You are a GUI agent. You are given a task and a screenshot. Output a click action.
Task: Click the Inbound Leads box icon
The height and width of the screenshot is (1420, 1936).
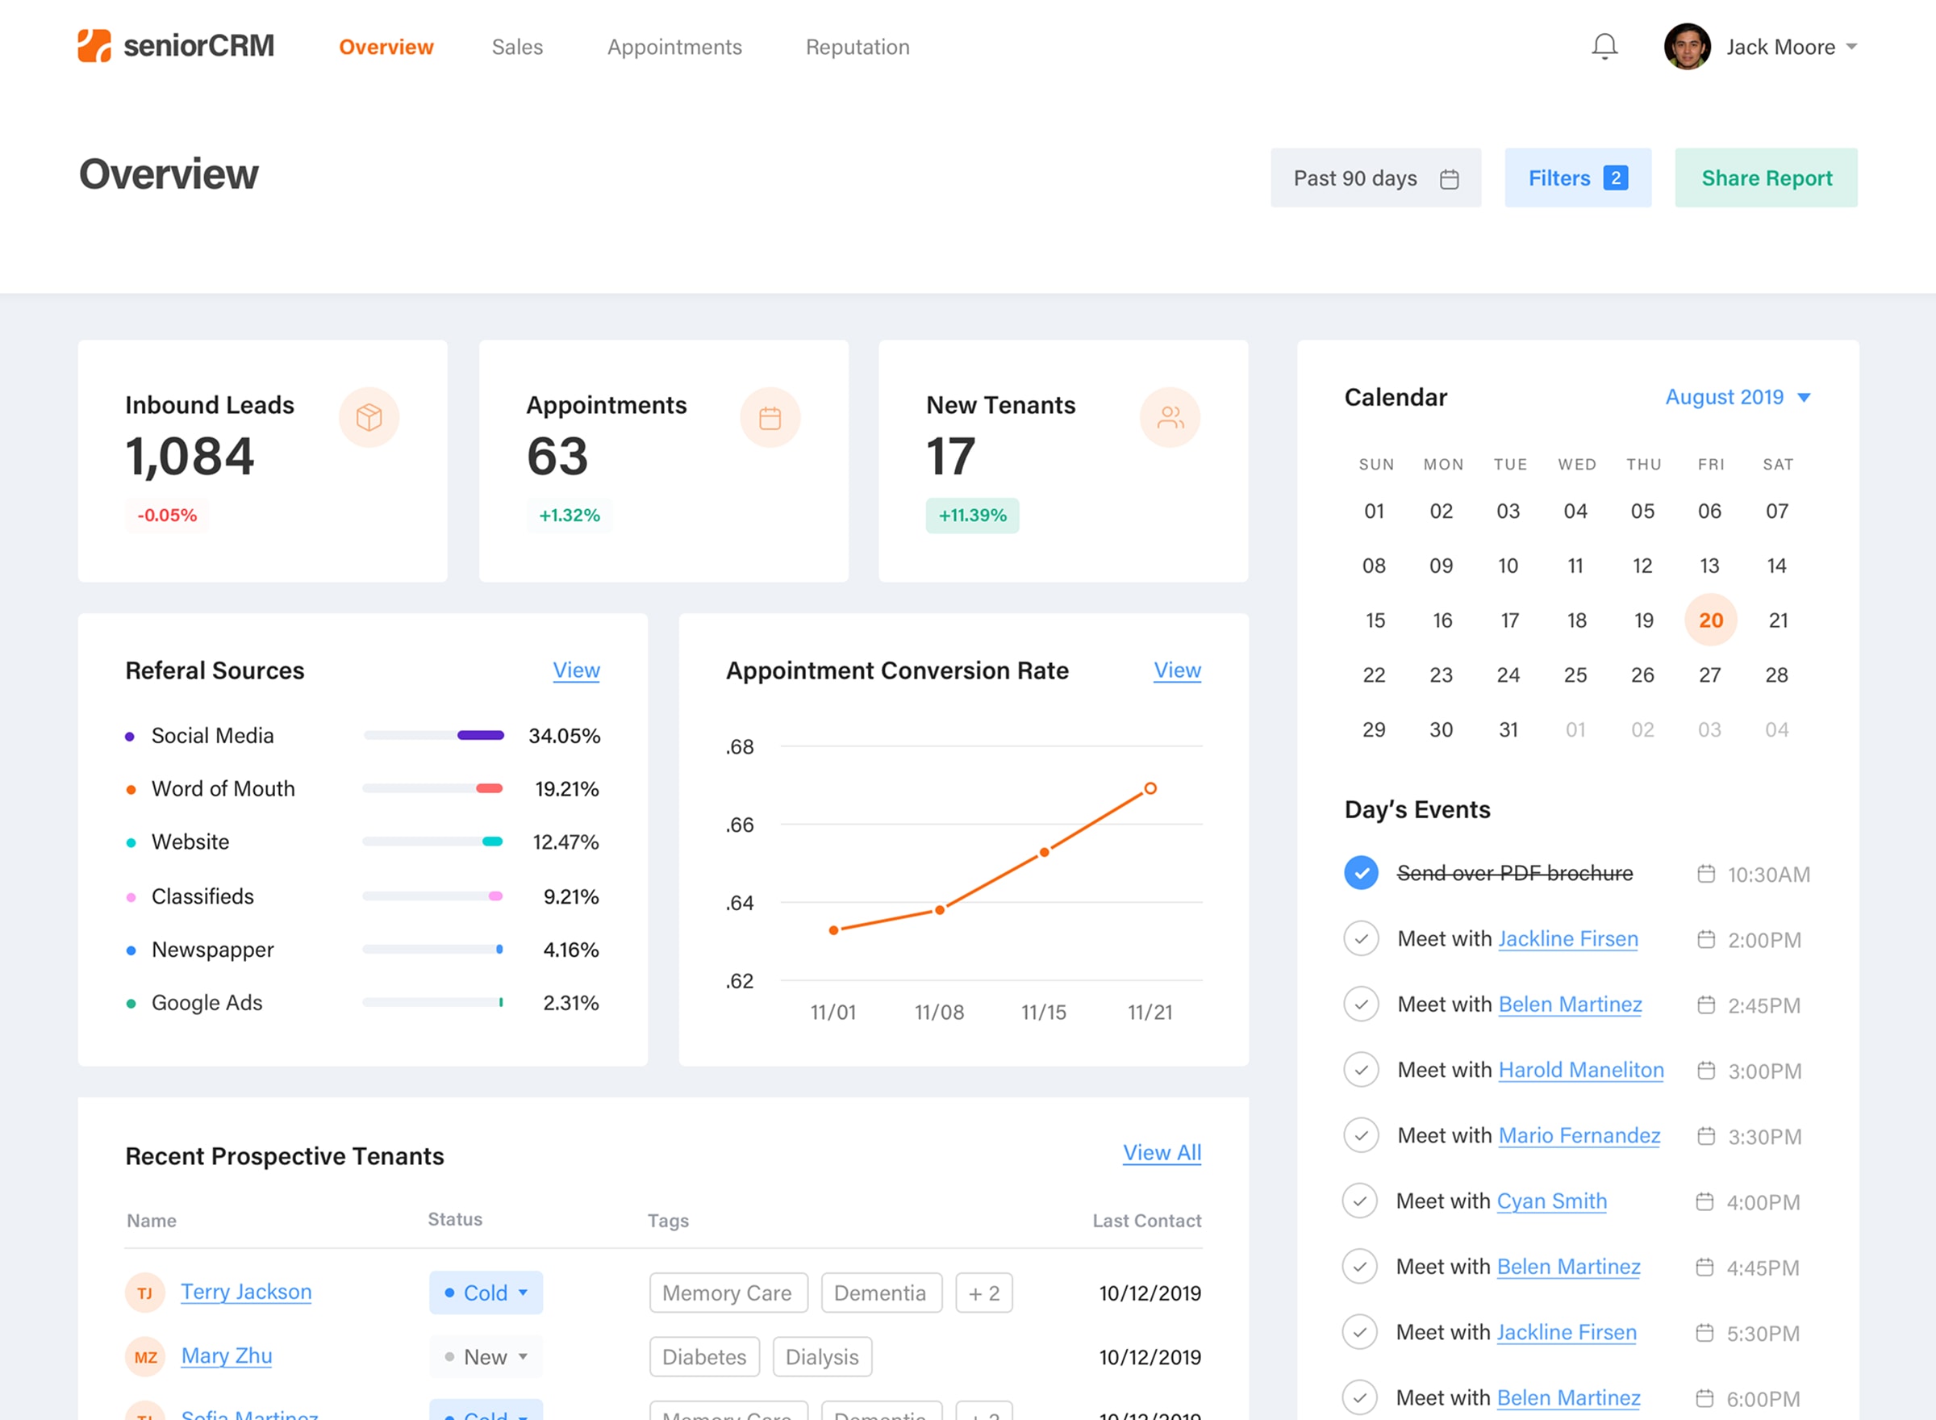(x=369, y=418)
